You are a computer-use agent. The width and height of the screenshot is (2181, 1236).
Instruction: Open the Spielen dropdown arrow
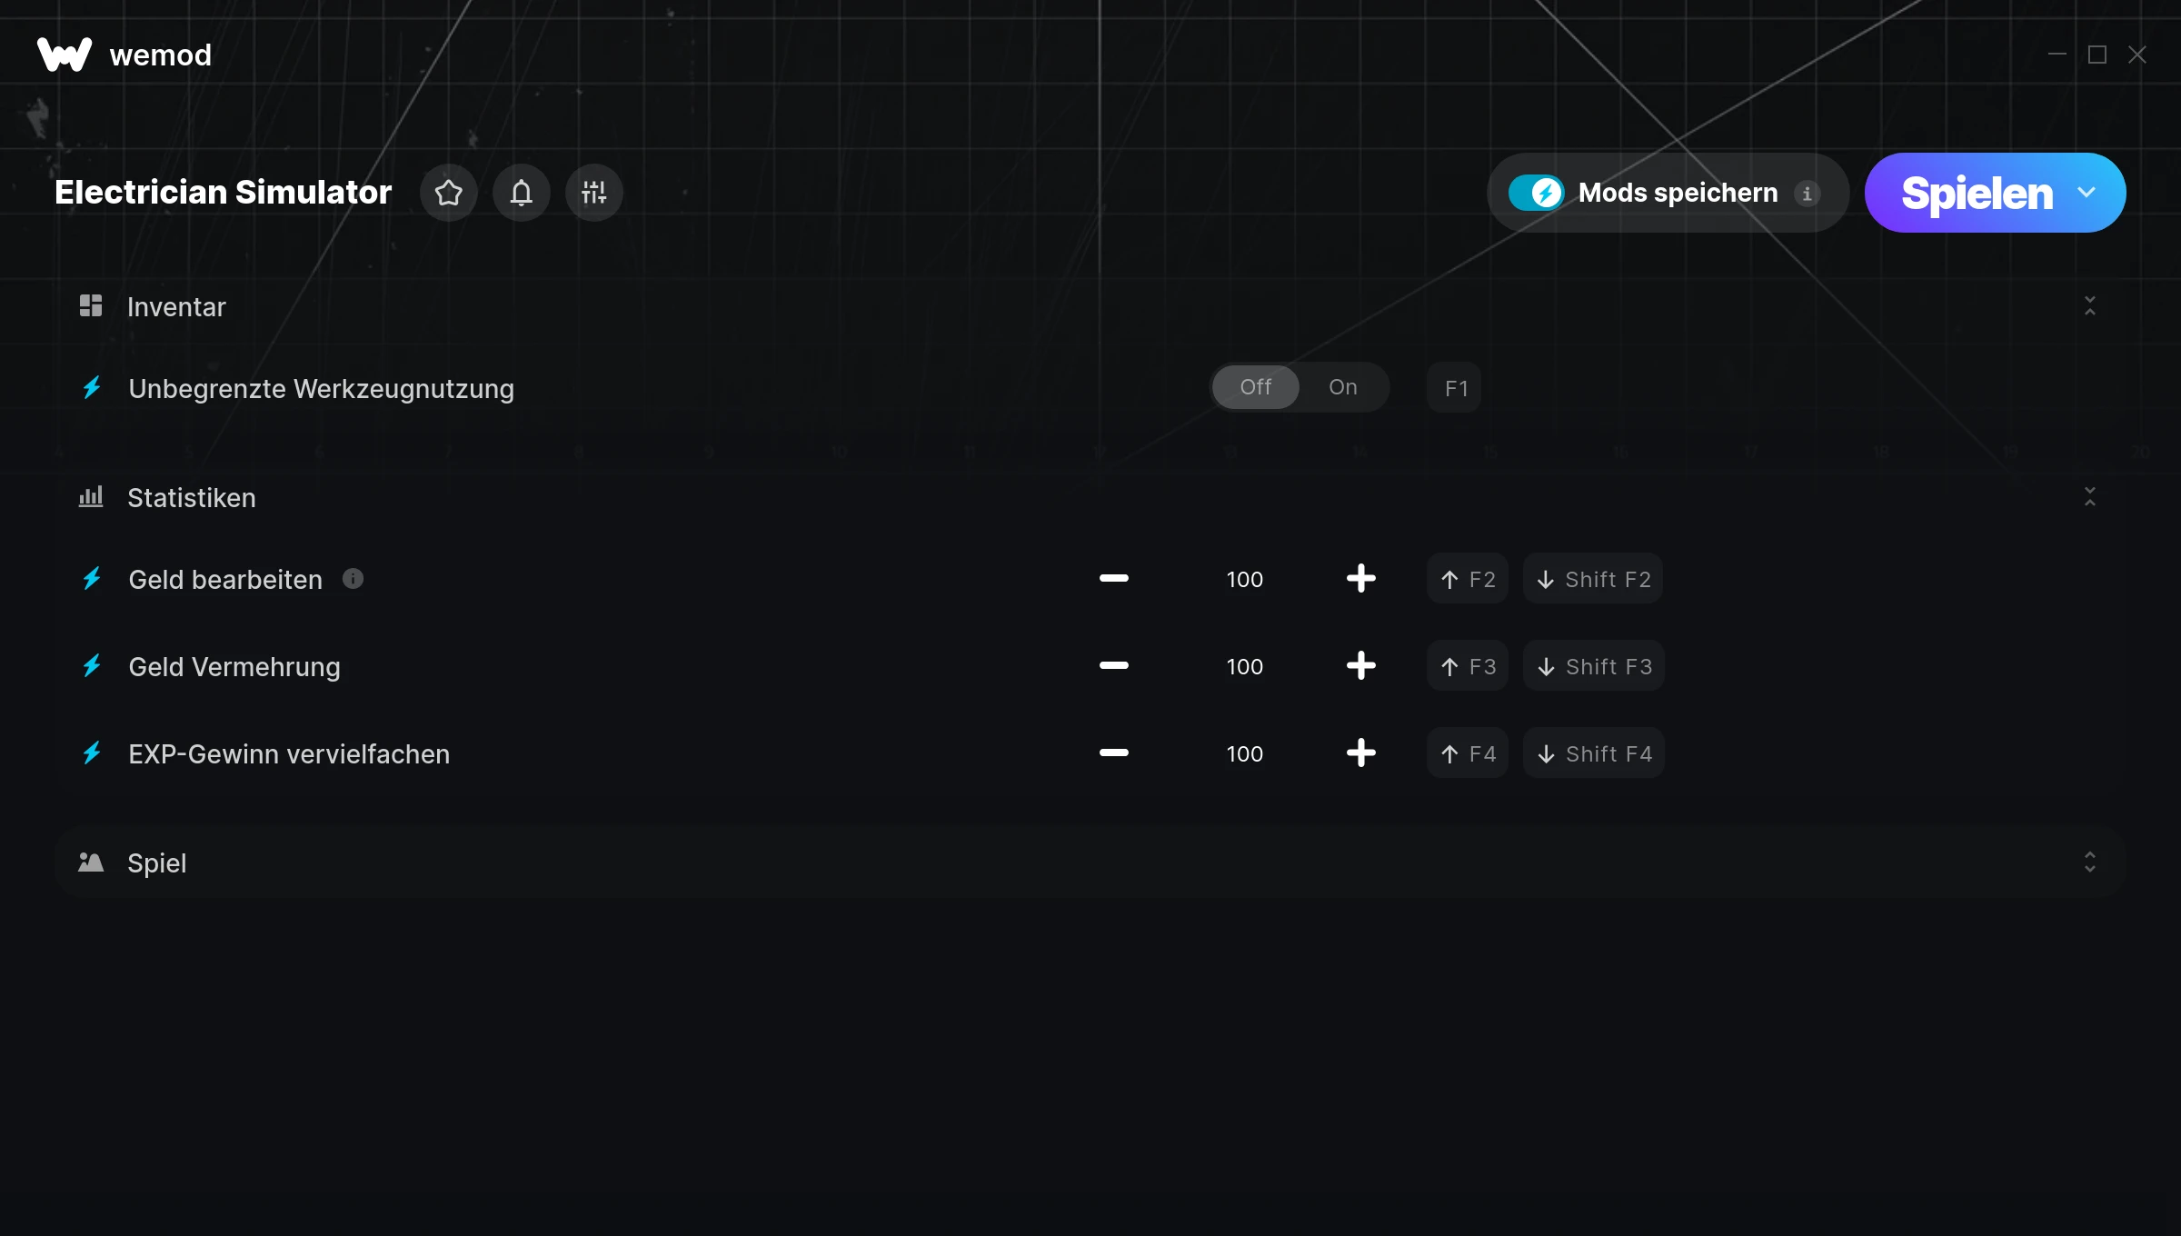2086,193
